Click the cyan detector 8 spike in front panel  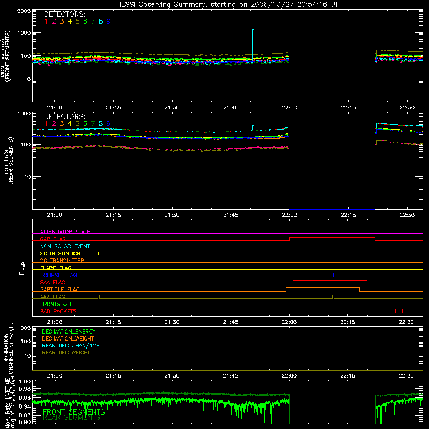[253, 44]
